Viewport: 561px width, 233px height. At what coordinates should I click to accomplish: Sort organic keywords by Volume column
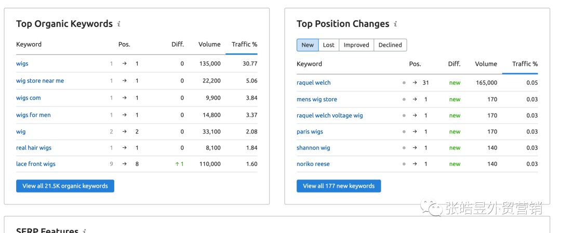coord(209,45)
